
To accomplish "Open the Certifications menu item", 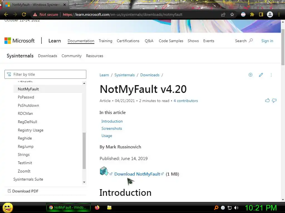I will [128, 41].
